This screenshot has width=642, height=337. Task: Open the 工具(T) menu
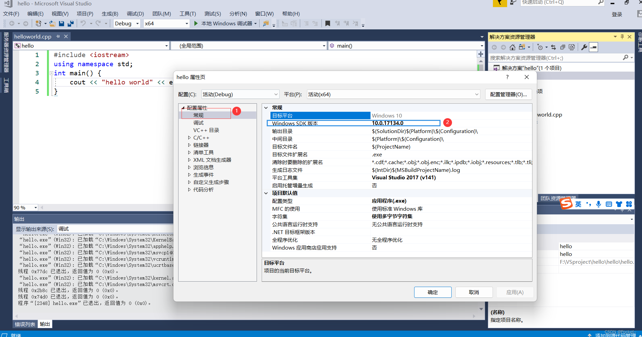click(x=188, y=14)
